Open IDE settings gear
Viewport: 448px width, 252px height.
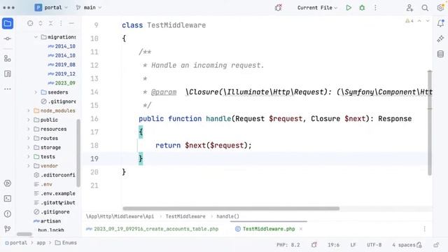coord(440,8)
